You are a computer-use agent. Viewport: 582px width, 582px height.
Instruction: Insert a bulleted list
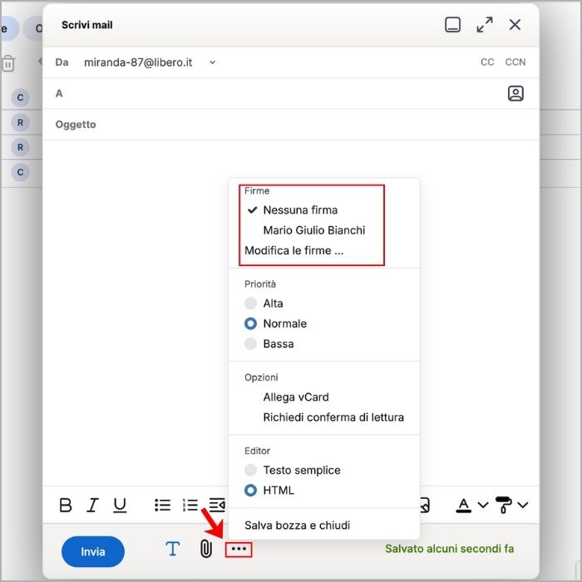pos(163,505)
